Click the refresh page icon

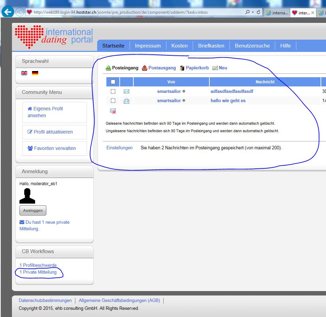coord(258,12)
